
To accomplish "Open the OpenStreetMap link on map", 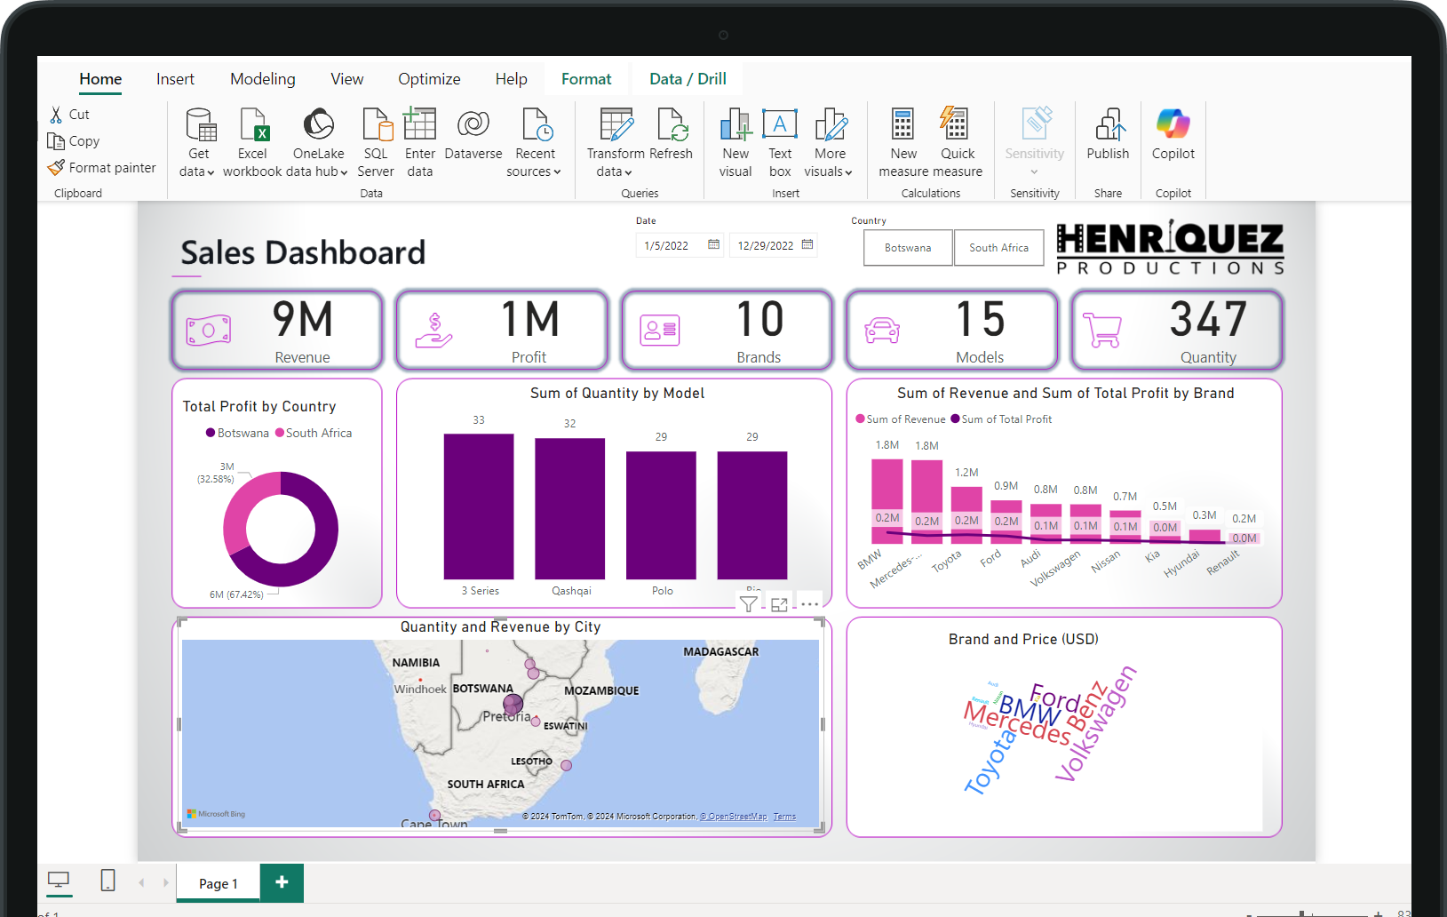I will coord(735,817).
